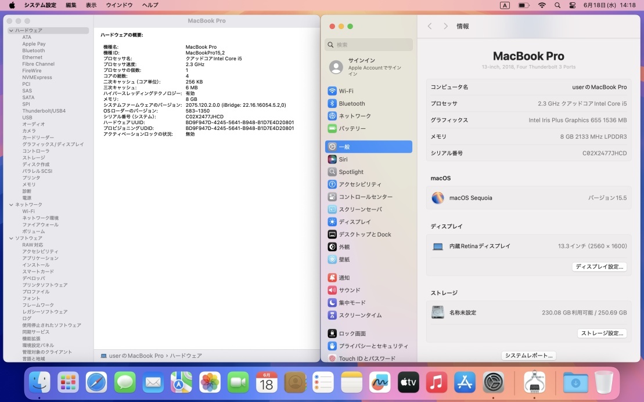Open App Store from the Dock
Screen dimensions: 644x402
[x=464, y=382]
